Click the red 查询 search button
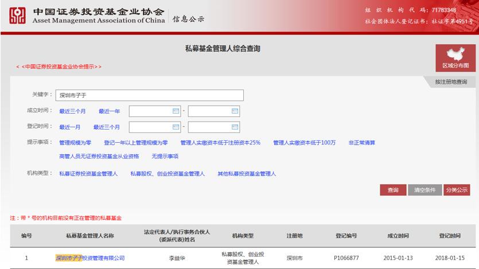Screen dimensions: 479x269 (393, 190)
